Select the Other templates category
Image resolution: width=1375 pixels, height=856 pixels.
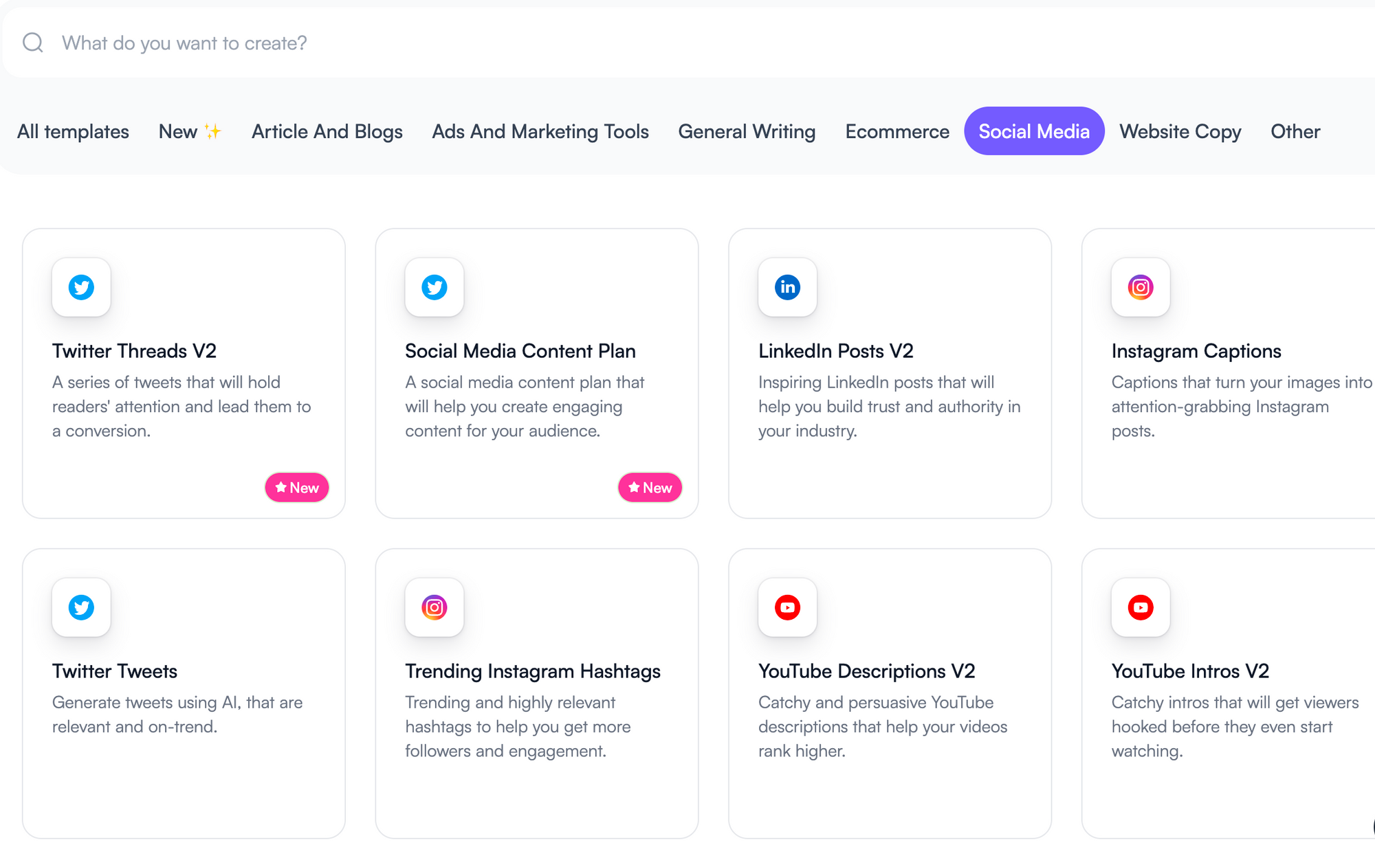[x=1295, y=131]
